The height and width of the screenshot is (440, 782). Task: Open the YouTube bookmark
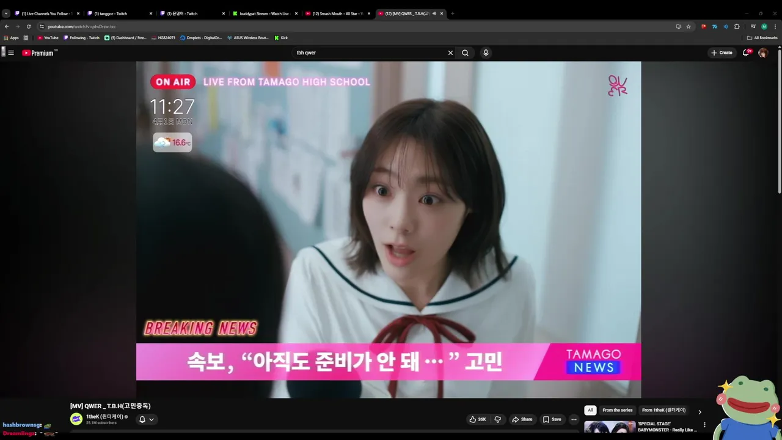[48, 38]
